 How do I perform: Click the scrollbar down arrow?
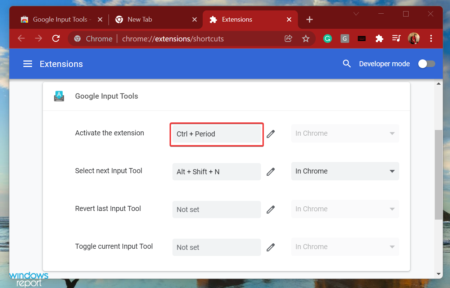(438, 274)
